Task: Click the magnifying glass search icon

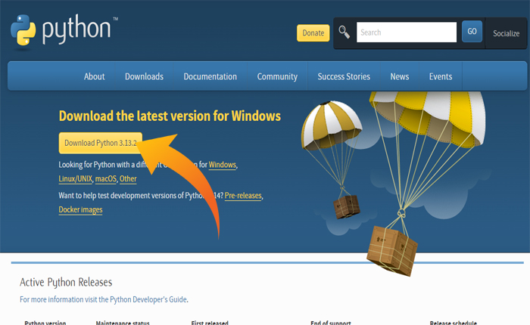Action: coord(344,32)
